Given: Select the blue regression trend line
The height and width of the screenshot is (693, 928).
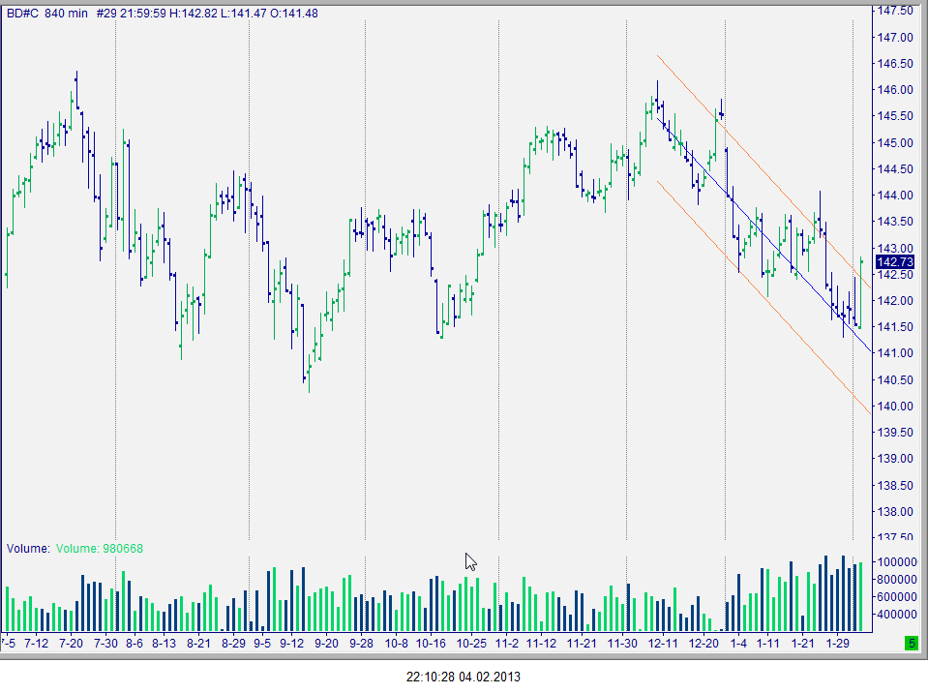Looking at the screenshot, I should coord(763,235).
